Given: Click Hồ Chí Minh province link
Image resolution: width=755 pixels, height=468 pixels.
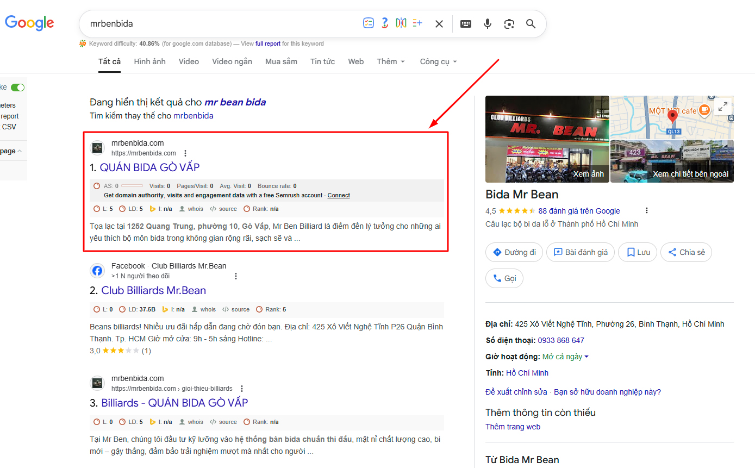Looking at the screenshot, I should point(527,373).
